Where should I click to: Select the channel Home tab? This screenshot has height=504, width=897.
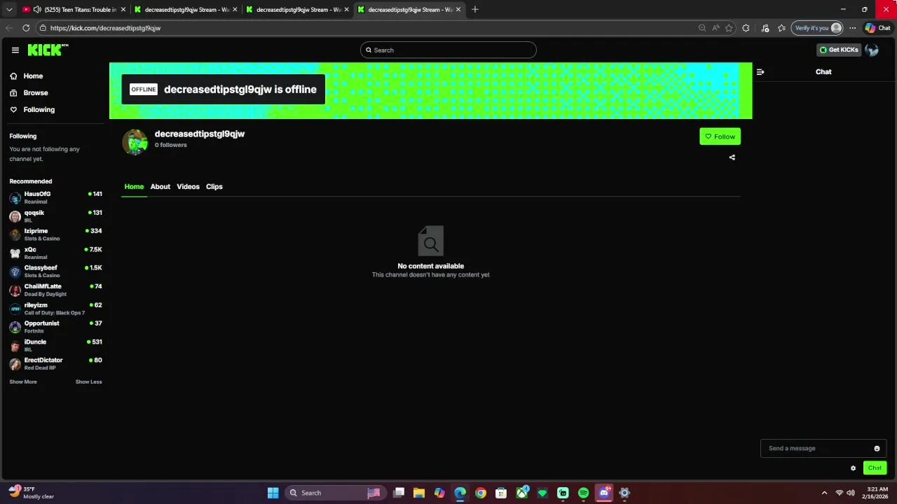point(134,187)
